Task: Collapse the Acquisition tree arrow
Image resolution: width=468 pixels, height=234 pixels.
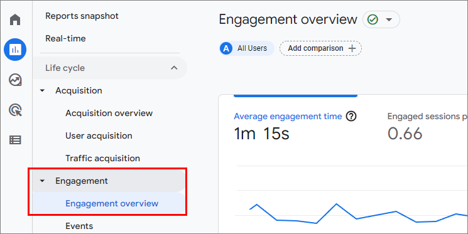Action: coord(42,90)
